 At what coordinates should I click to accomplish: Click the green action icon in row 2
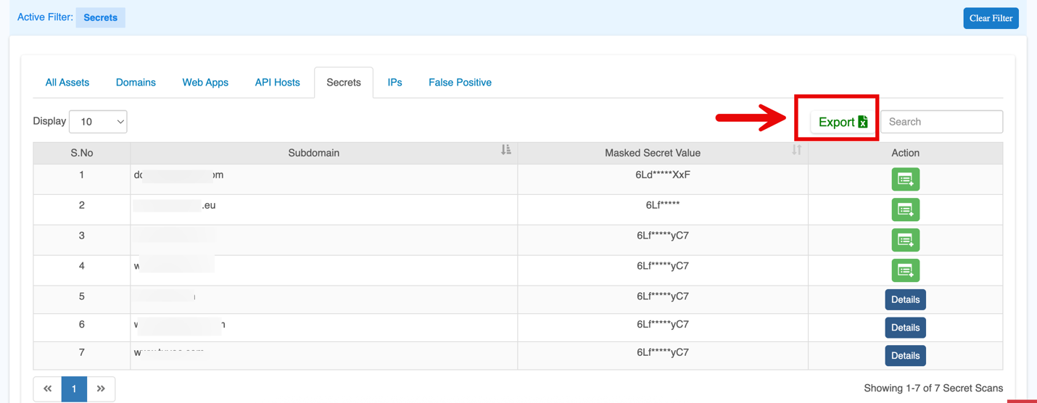point(905,209)
